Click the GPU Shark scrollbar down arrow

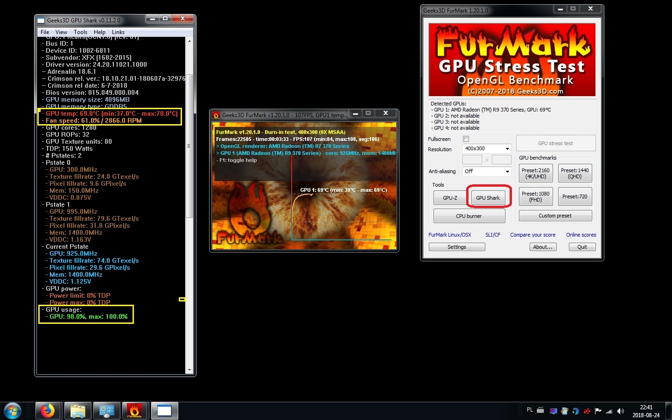pyautogui.click(x=189, y=370)
